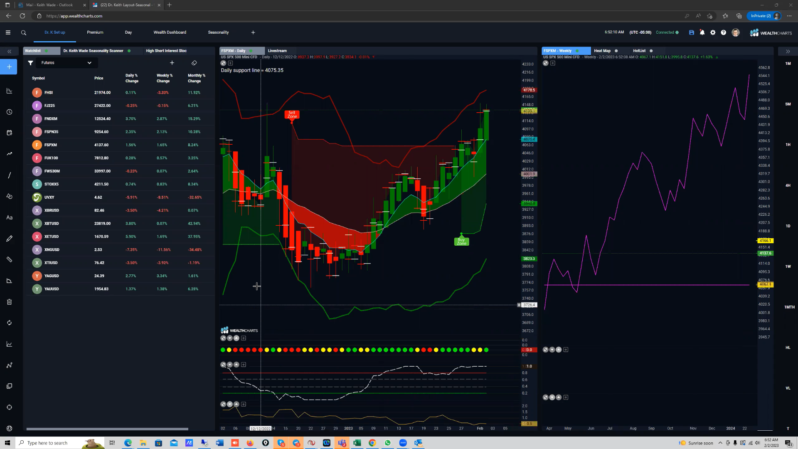This screenshot has height=449, width=798.
Task: Expand right panel with double chevron
Action: click(x=788, y=51)
